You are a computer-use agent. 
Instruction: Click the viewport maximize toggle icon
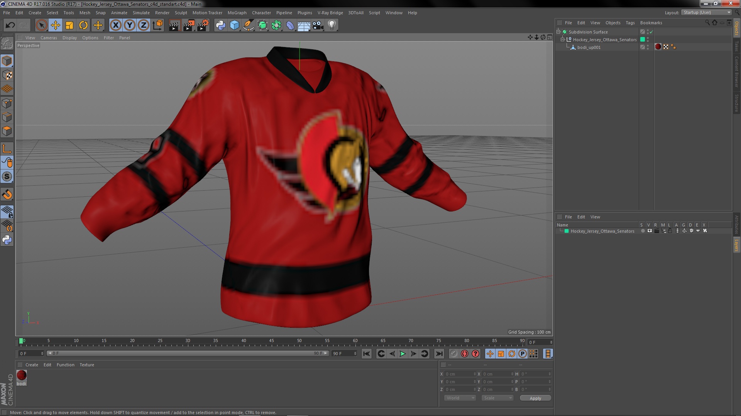click(550, 37)
